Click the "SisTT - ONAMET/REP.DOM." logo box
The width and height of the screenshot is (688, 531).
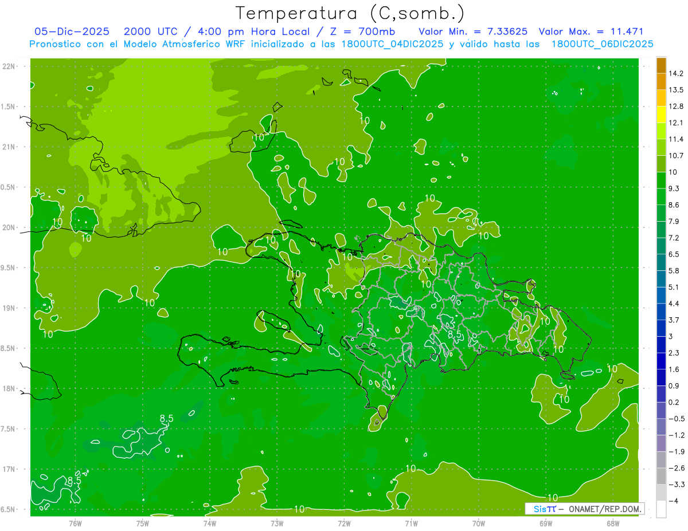[x=585, y=509]
